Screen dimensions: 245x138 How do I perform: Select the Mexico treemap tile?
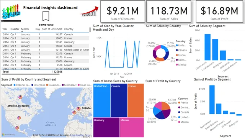coord(132,127)
